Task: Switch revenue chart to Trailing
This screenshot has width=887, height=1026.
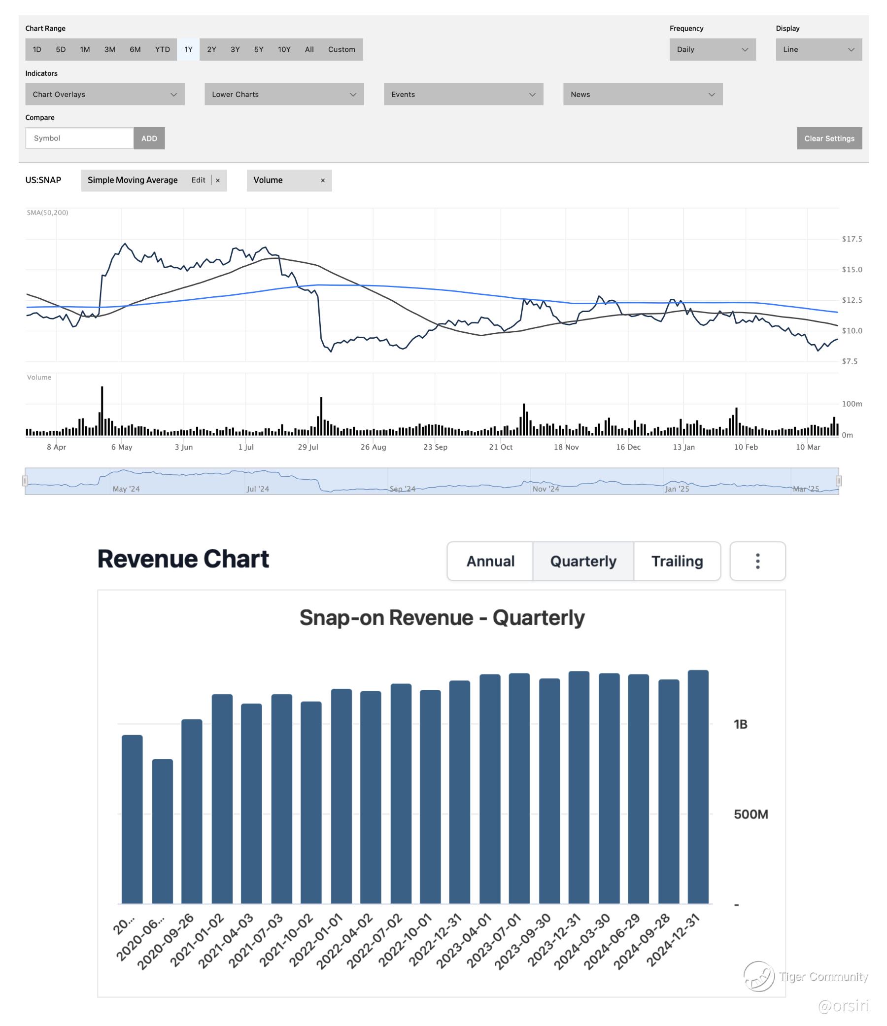Action: click(x=677, y=561)
